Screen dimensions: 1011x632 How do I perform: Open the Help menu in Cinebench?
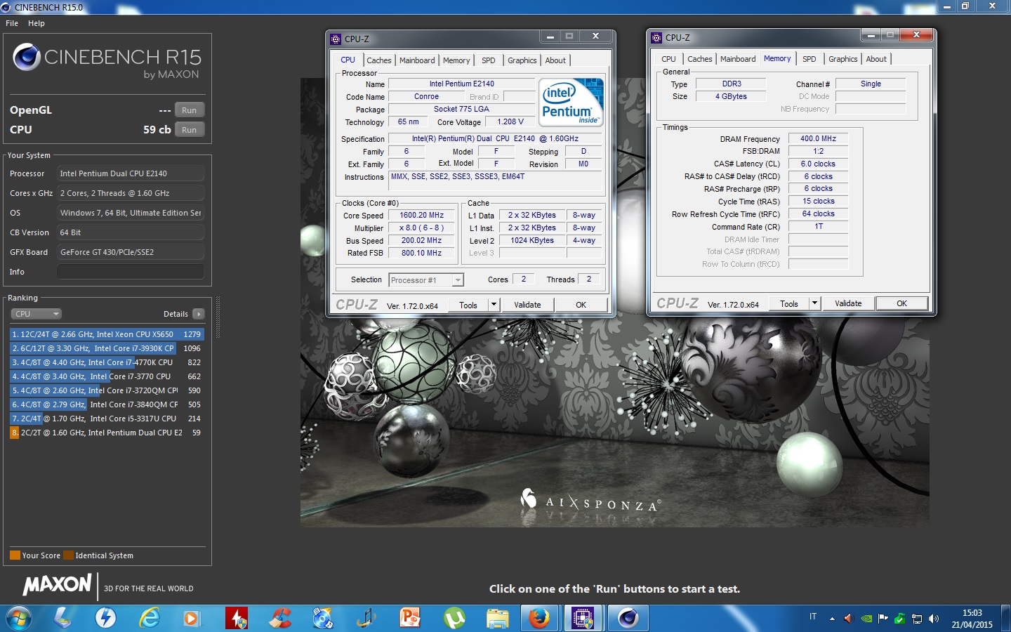37,23
